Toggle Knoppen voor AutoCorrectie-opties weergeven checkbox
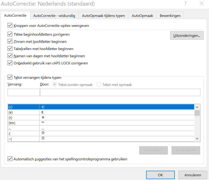Viewport: 209px width, 180px height. point(10,26)
